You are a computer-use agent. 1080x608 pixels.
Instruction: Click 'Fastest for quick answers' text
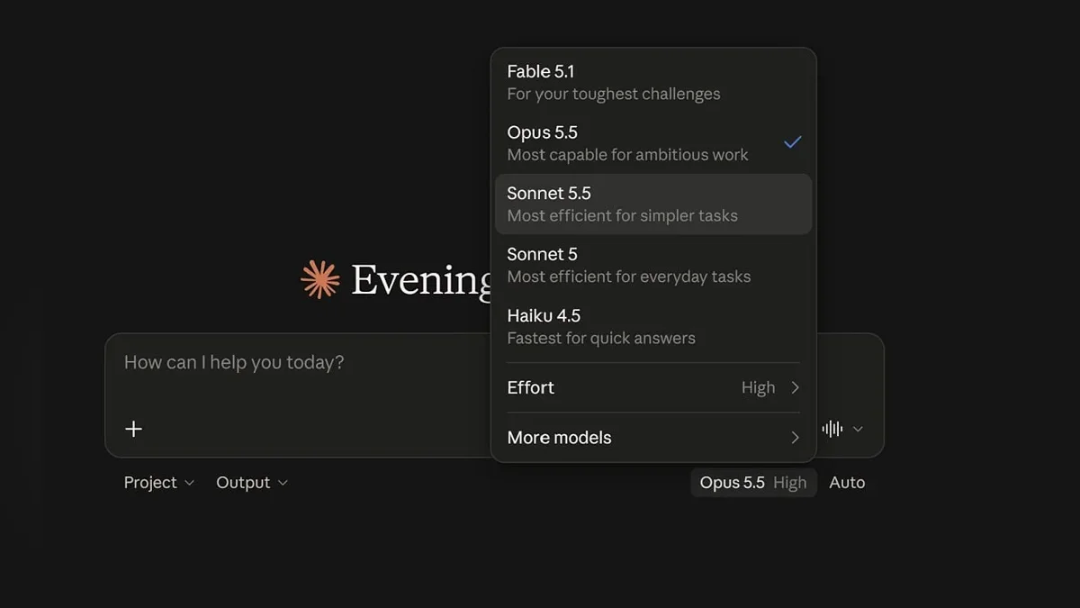click(x=601, y=339)
